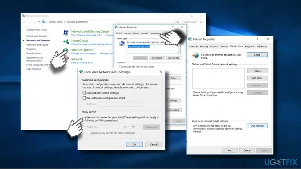Image resolution: width=301 pixels, height=169 pixels.
Task: Toggle Automatically detect settings checkbox
Action: 84,93
